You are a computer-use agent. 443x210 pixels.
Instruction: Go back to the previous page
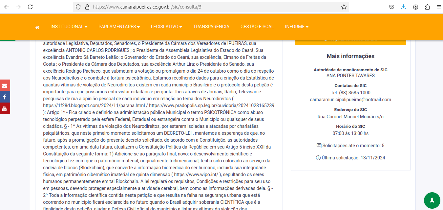point(7,7)
